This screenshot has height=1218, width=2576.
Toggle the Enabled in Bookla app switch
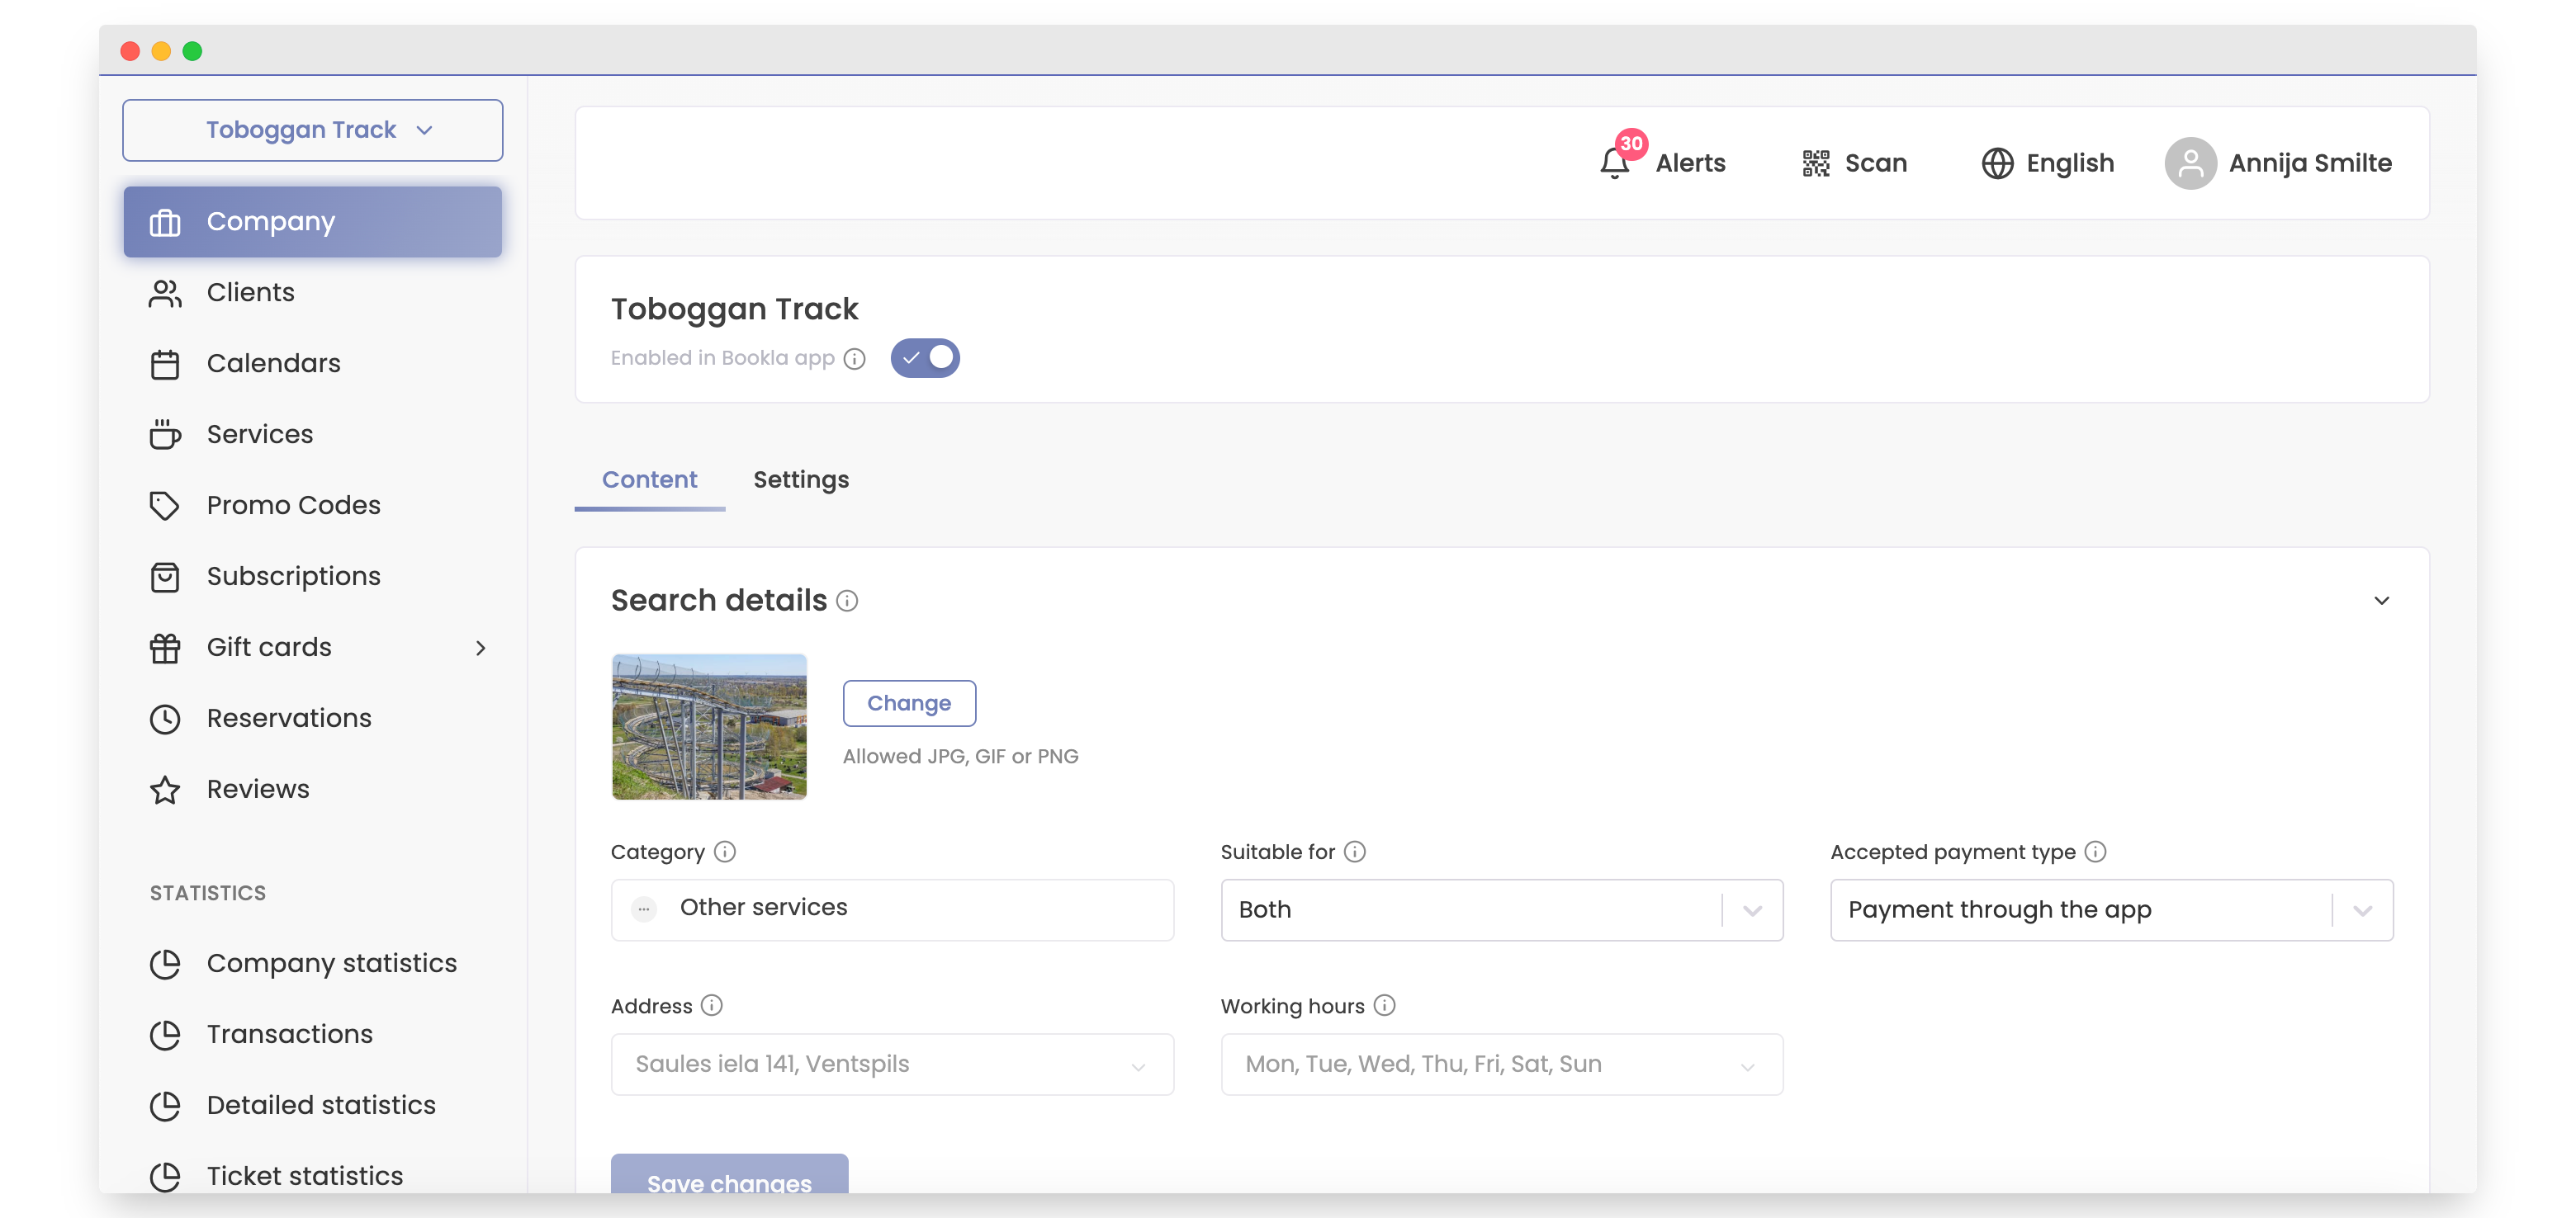click(x=925, y=357)
